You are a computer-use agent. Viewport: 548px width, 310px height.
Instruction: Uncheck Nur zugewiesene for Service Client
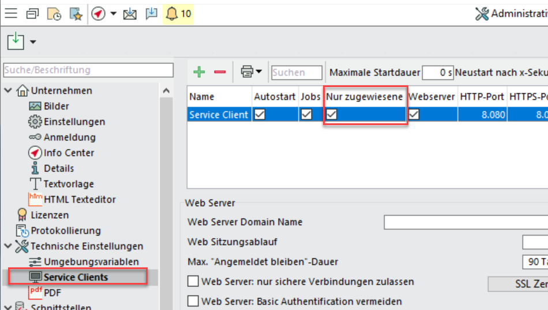tap(332, 115)
